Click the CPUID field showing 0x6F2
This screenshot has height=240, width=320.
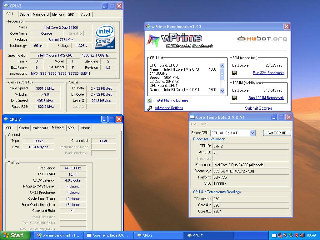[250, 146]
